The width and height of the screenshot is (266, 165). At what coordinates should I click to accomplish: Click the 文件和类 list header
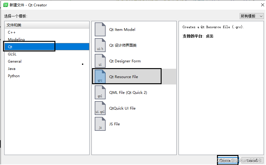(47, 25)
